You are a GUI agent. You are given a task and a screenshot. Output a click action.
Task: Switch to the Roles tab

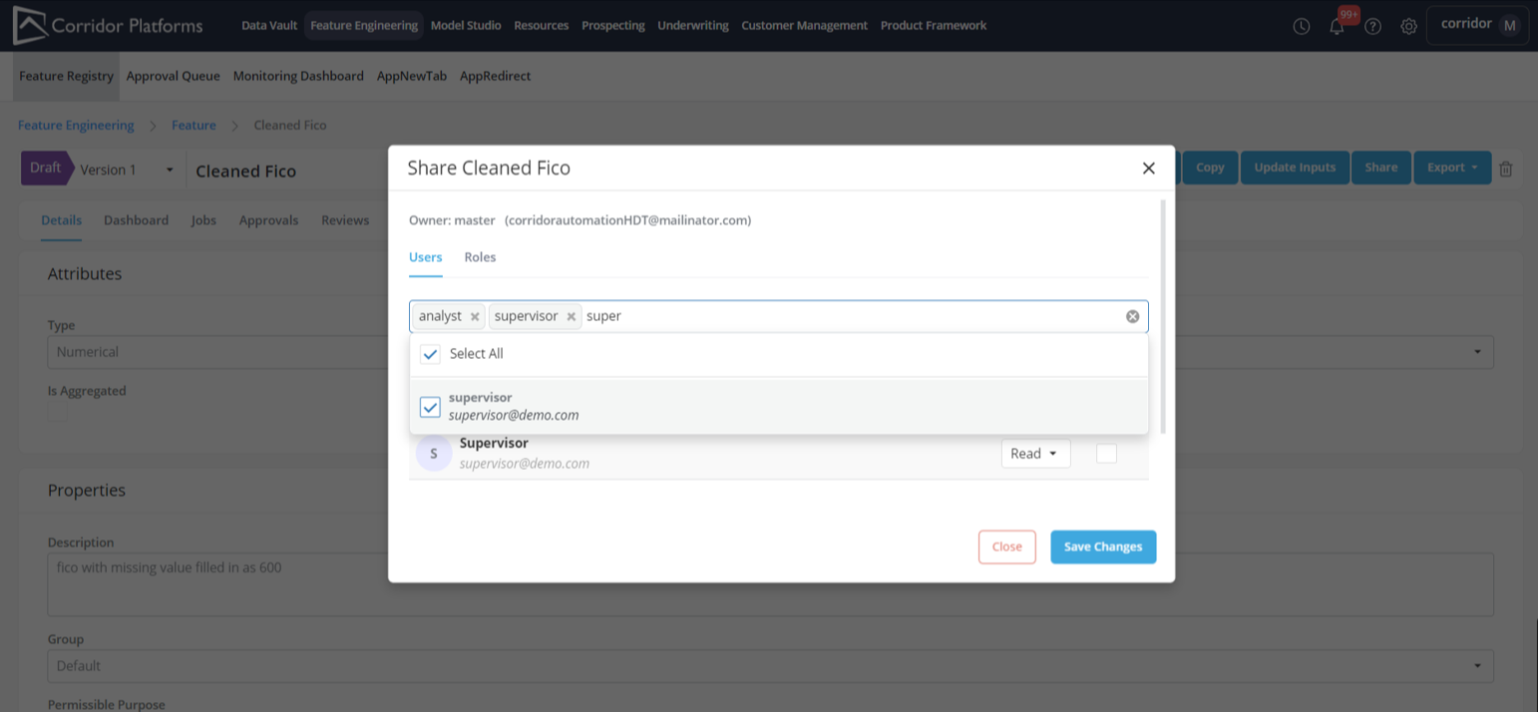(x=480, y=257)
